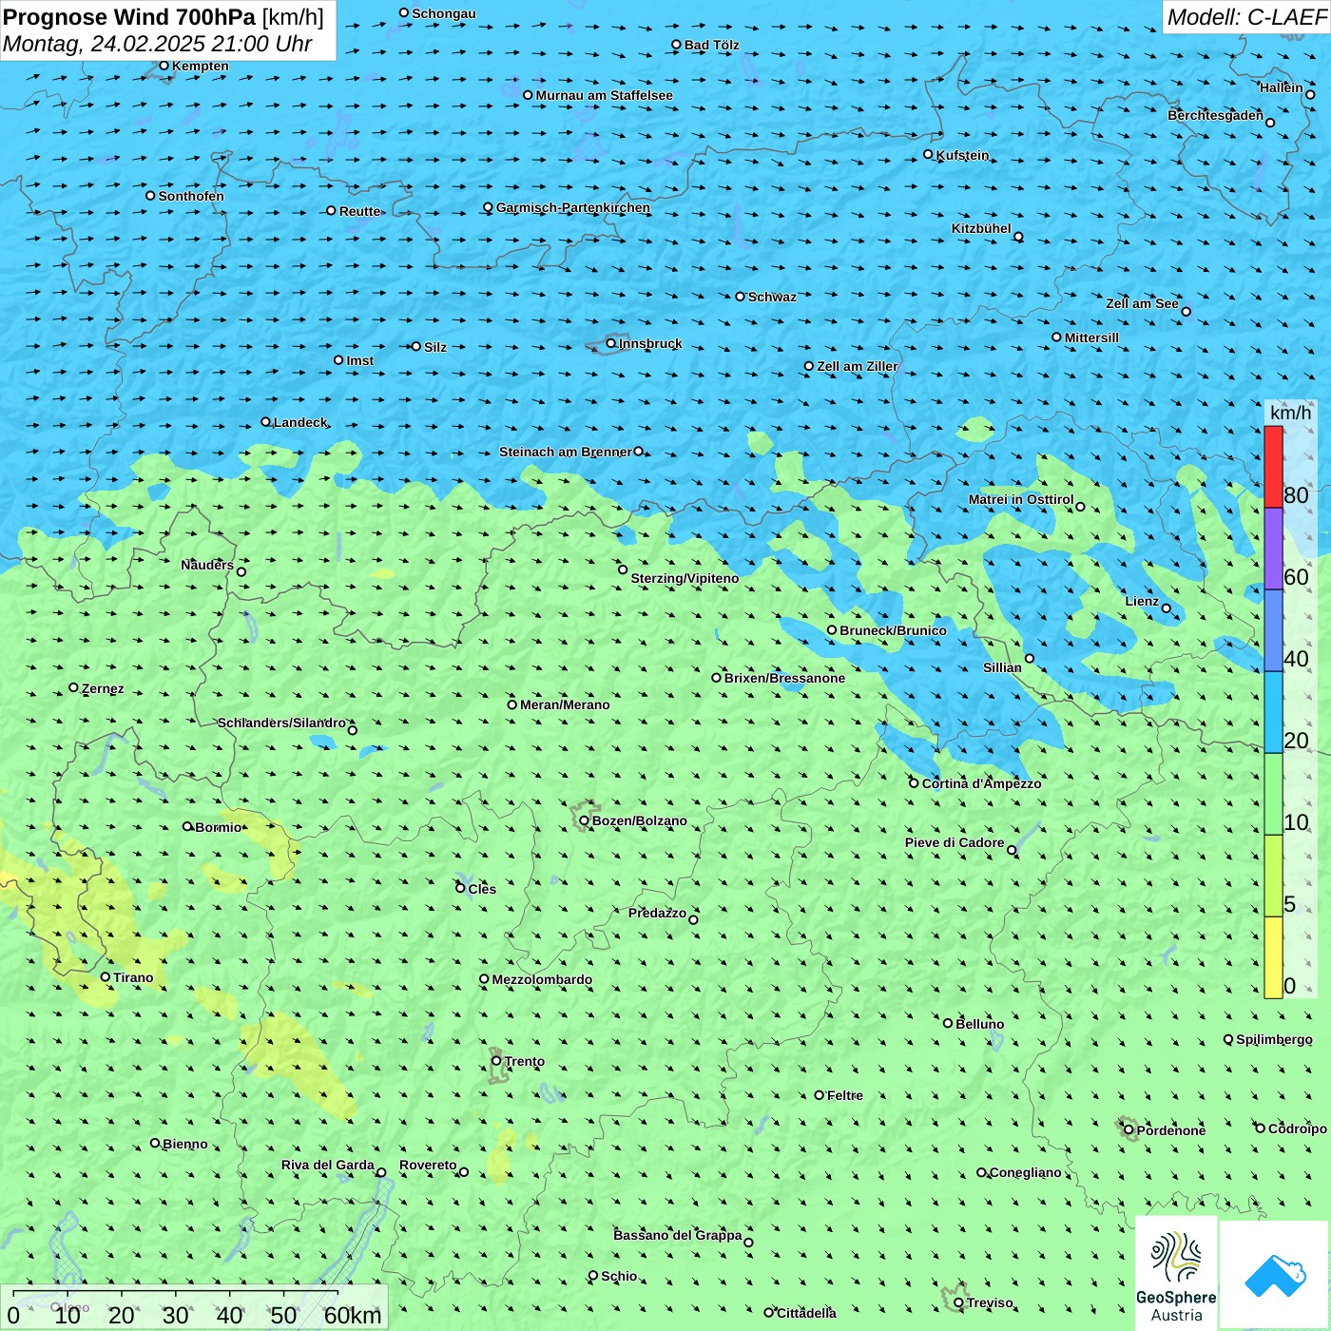Click the Cittadella label
Viewport: 1331px width, 1331px height.
(807, 1313)
